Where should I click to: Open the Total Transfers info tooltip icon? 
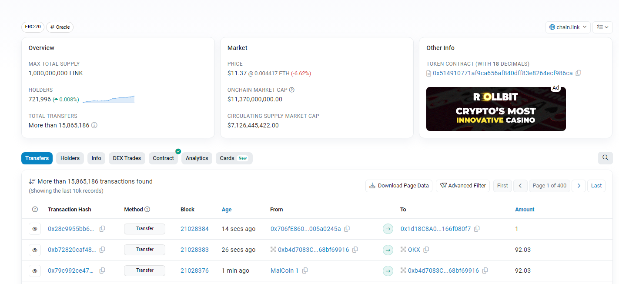point(94,125)
